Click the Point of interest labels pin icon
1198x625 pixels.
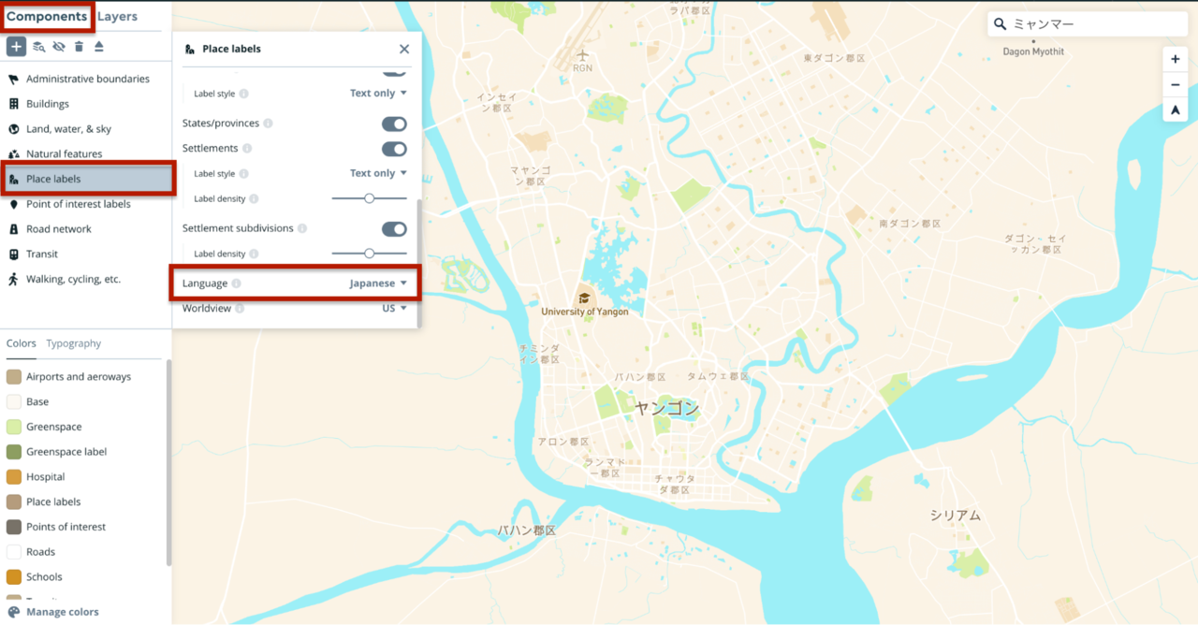point(14,204)
